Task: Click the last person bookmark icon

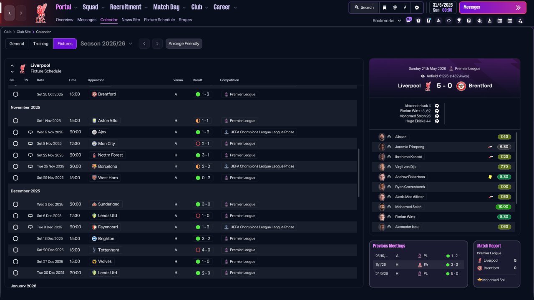Action: 520,20
